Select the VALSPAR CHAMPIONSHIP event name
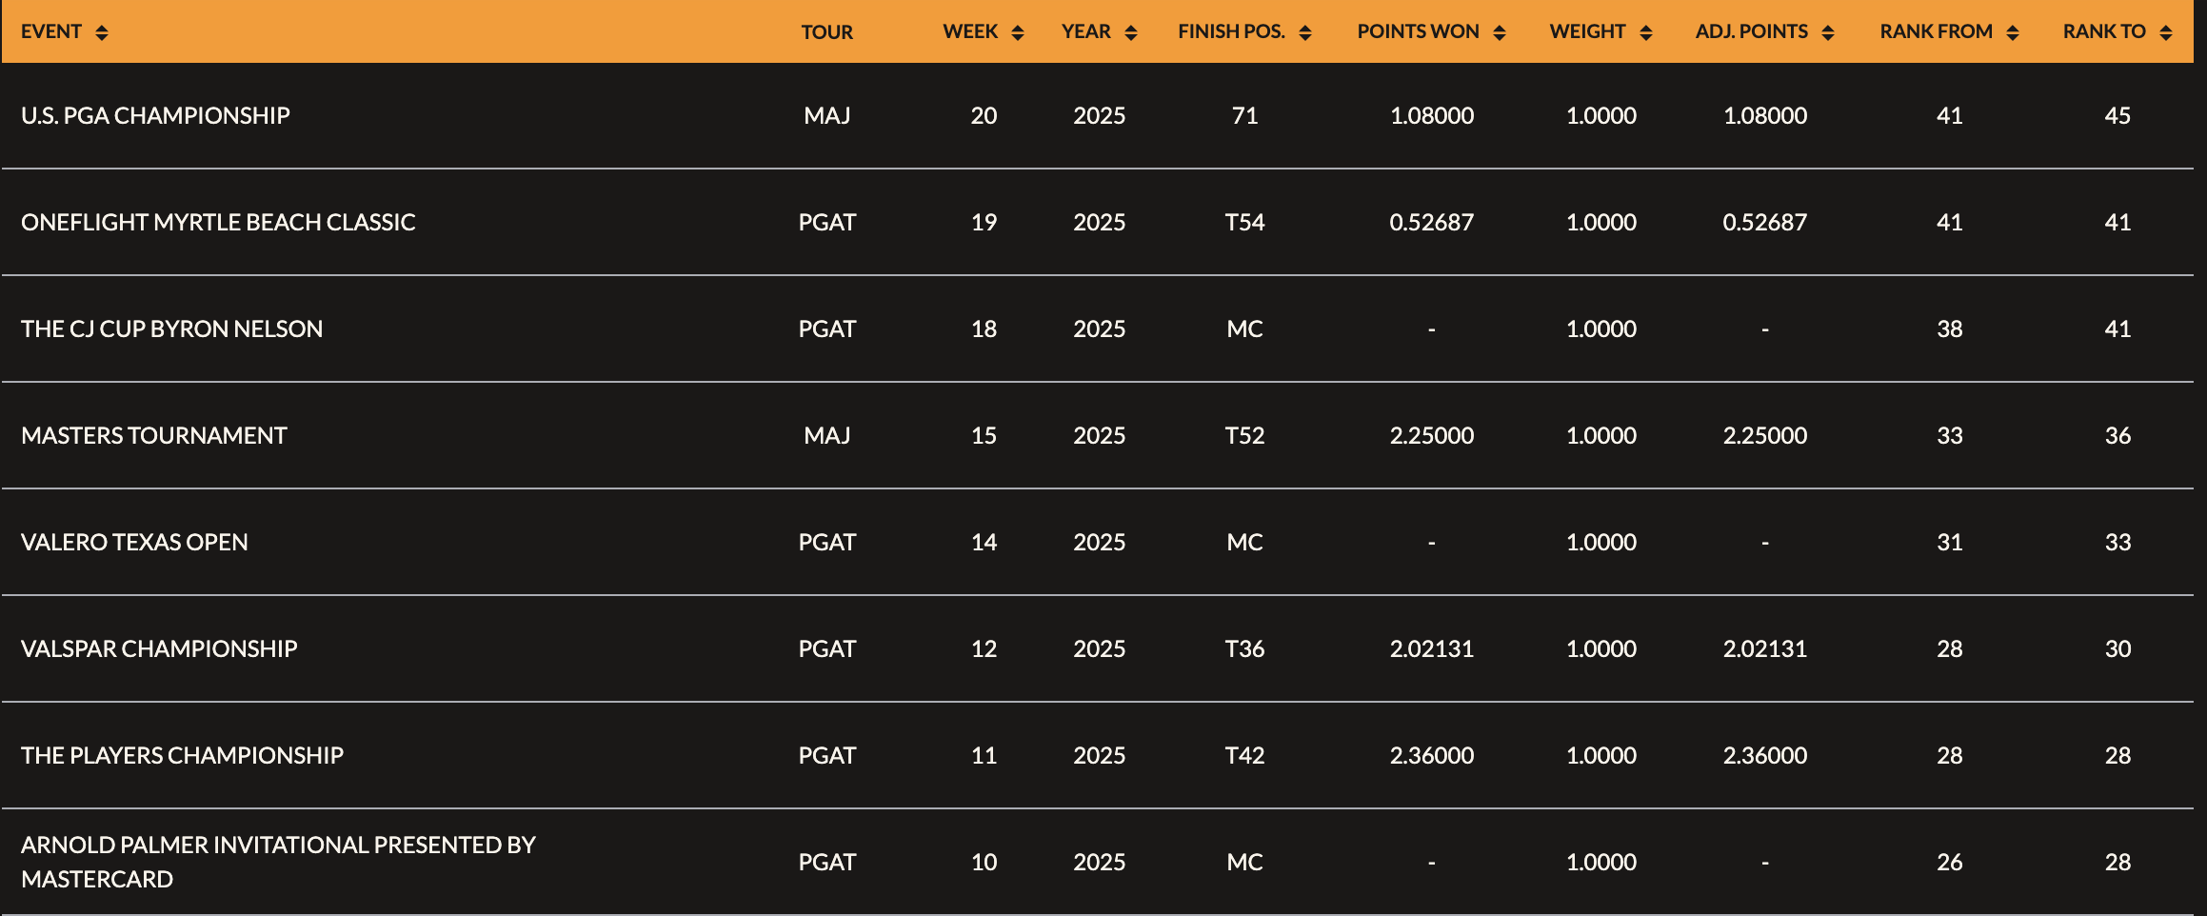 (x=159, y=648)
